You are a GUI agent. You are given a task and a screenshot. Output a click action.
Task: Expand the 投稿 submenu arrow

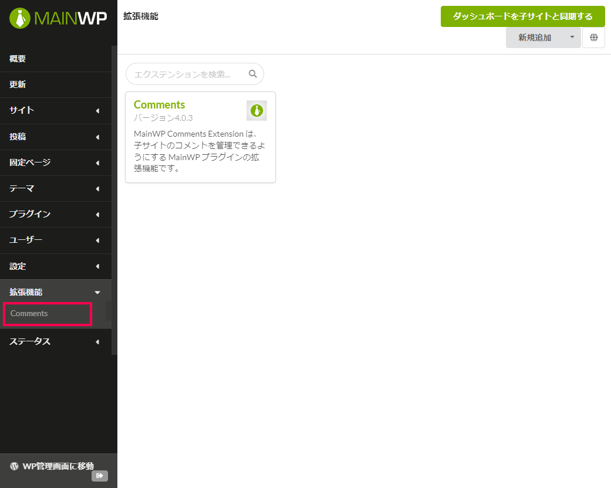coord(97,137)
